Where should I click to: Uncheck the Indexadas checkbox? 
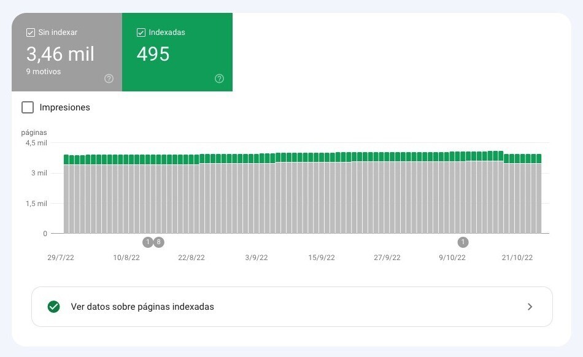point(141,33)
